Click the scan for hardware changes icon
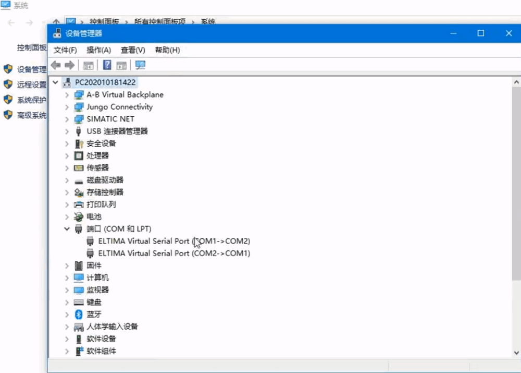This screenshot has height=373, width=521. 140,65
